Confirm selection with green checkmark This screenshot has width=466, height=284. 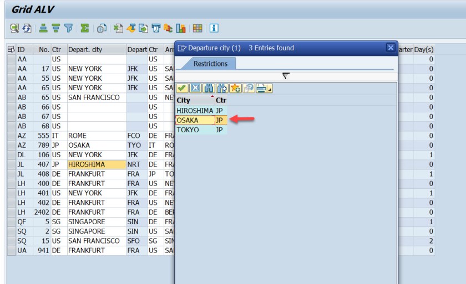click(182, 88)
